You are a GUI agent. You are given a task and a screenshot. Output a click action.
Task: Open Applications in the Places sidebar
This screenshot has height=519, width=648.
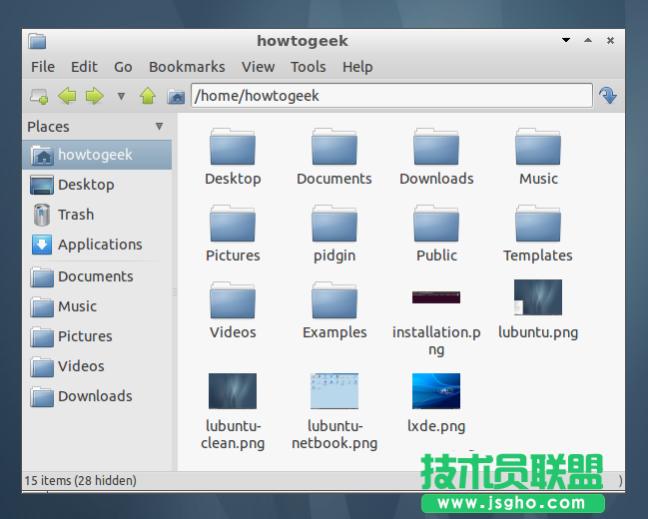click(97, 245)
